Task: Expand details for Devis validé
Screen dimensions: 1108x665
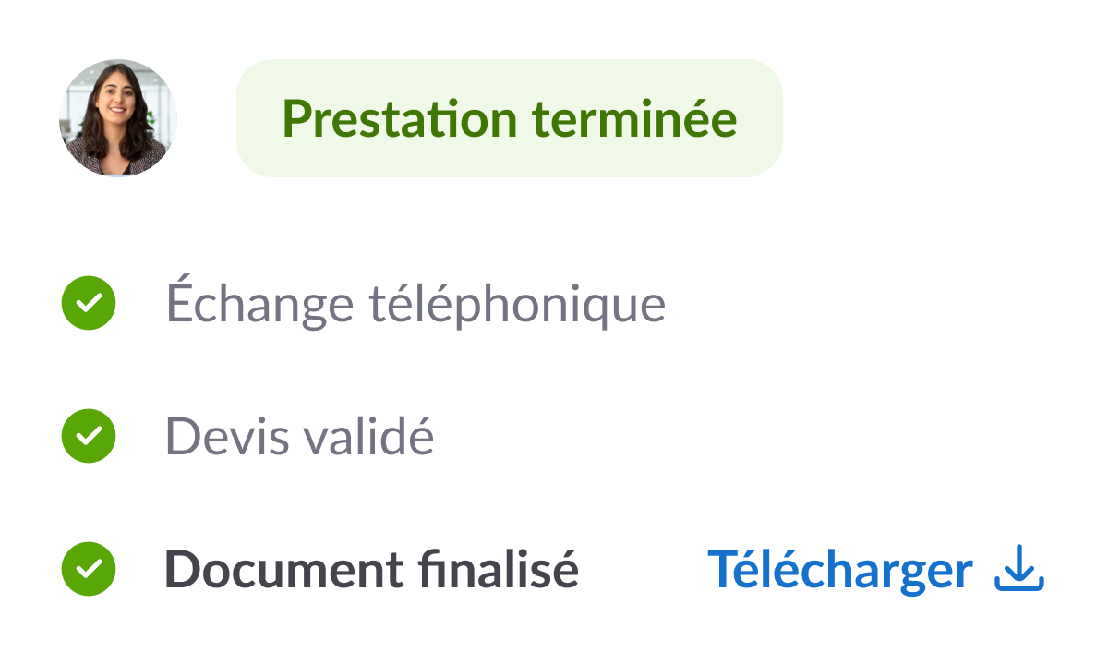Action: pyautogui.click(x=299, y=436)
